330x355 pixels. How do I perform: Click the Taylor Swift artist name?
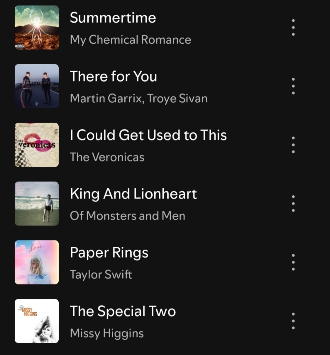point(101,275)
